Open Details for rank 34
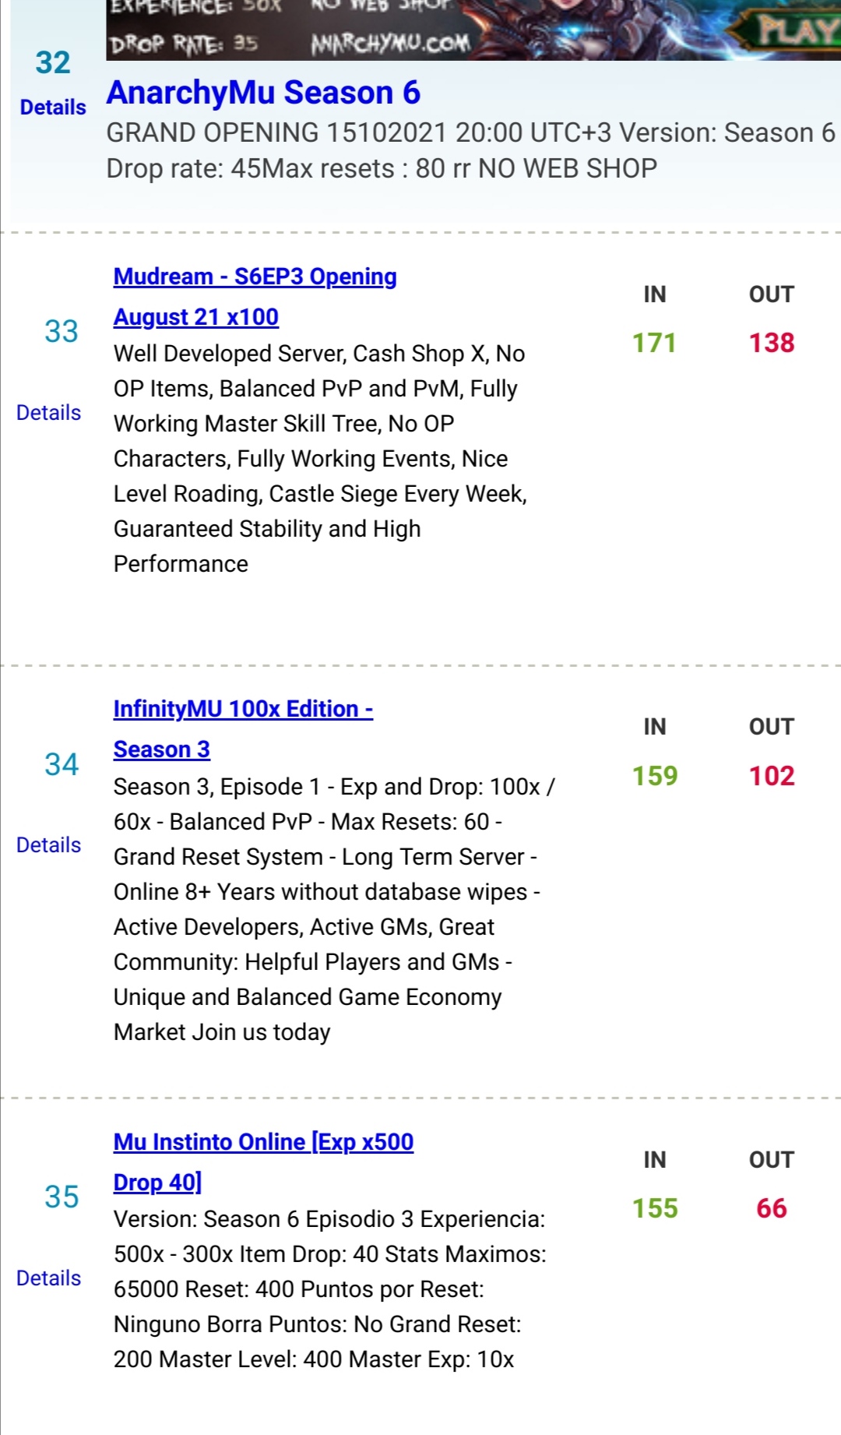The image size is (841, 1435). pos(48,845)
